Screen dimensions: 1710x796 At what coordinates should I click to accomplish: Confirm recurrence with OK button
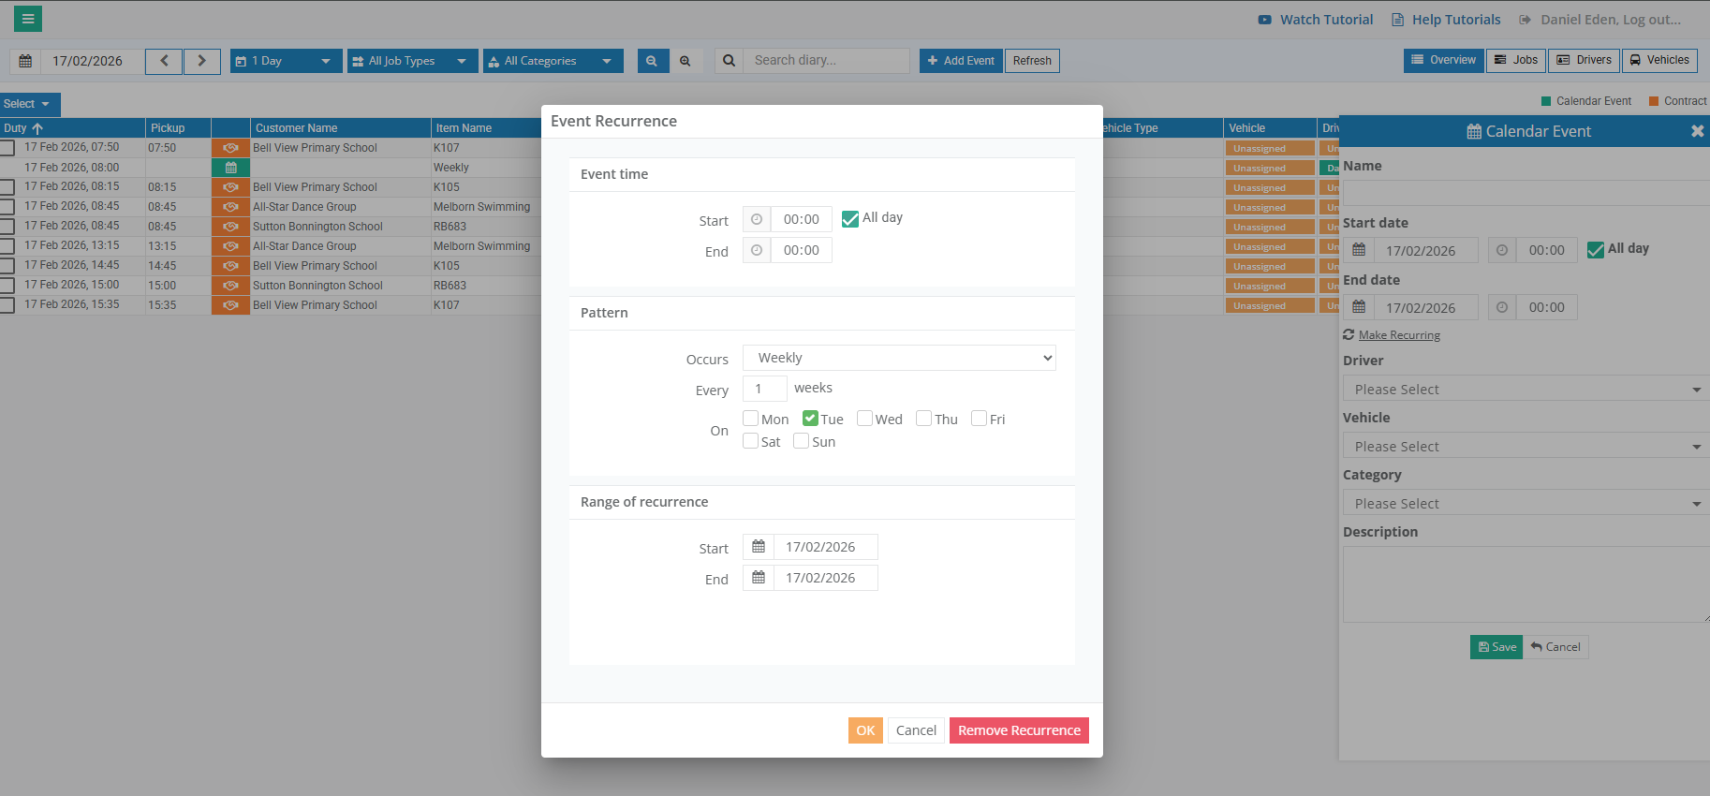tap(865, 730)
